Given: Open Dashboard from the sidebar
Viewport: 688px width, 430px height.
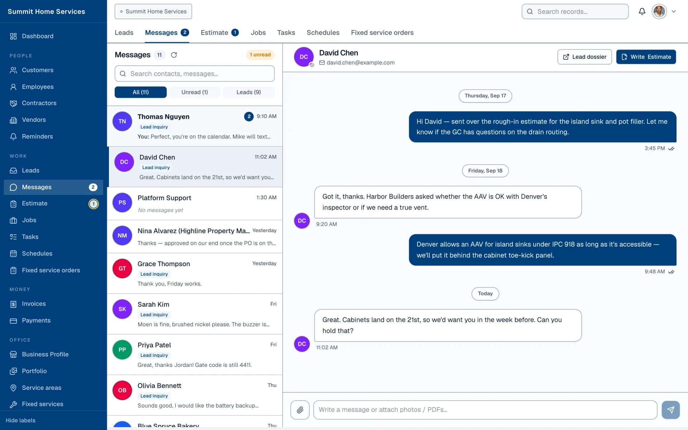Looking at the screenshot, I should tap(53, 36).
